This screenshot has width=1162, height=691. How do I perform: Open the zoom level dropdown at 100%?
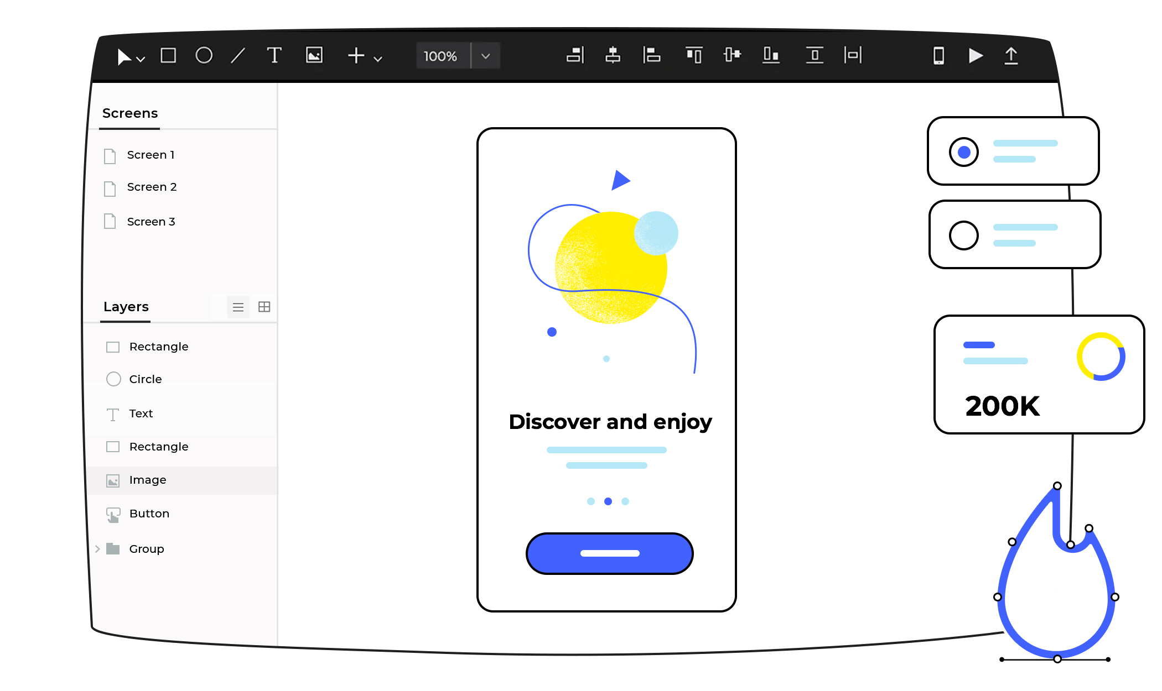point(487,56)
